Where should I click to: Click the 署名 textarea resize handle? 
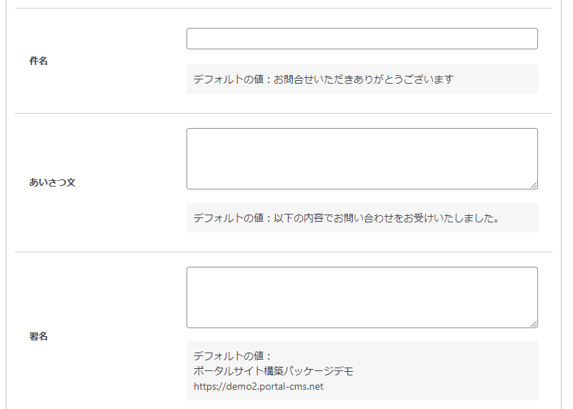tap(534, 324)
